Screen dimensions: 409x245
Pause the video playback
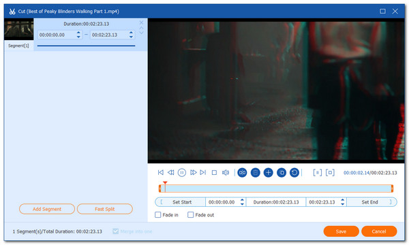(x=182, y=173)
